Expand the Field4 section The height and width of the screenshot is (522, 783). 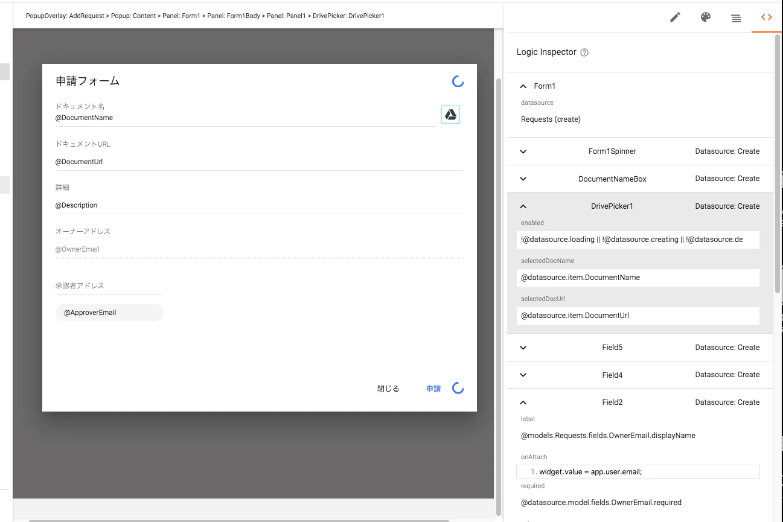pos(523,375)
